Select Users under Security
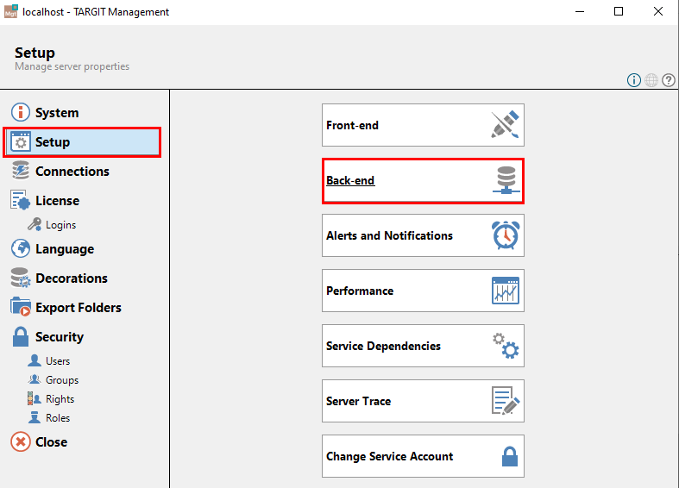 [58, 360]
